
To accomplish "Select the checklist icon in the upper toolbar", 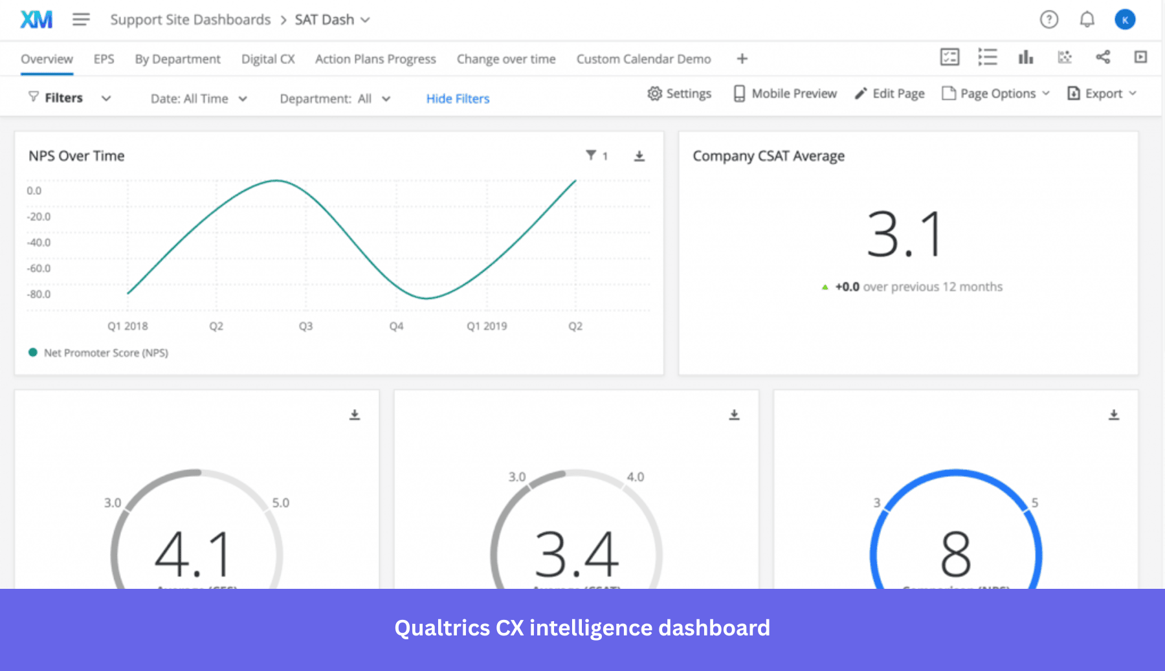I will tap(949, 58).
